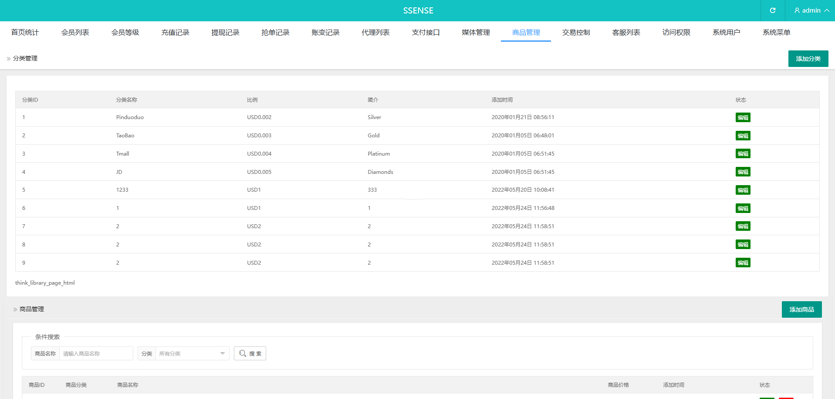
Task: Expand the 所有分类 category dropdown
Action: click(192, 353)
